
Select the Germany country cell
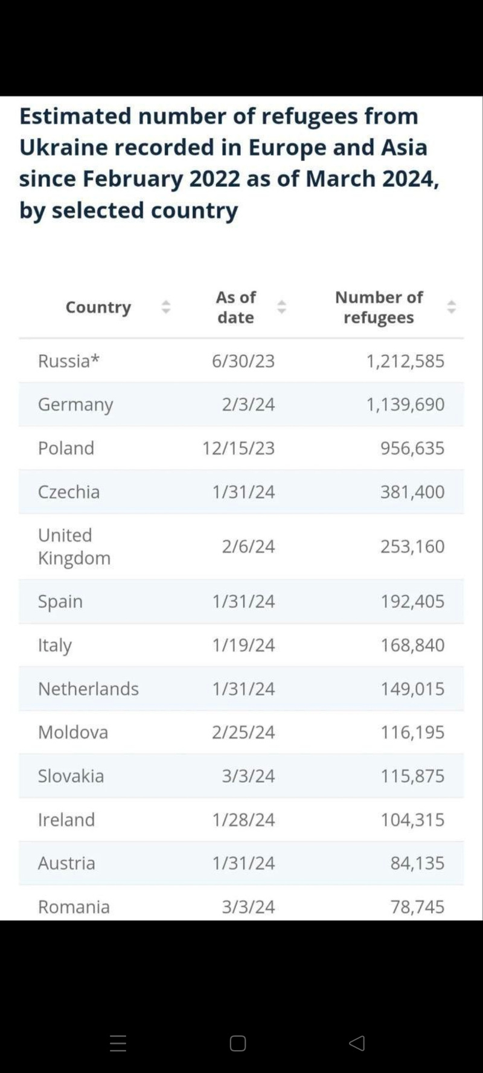click(x=75, y=404)
